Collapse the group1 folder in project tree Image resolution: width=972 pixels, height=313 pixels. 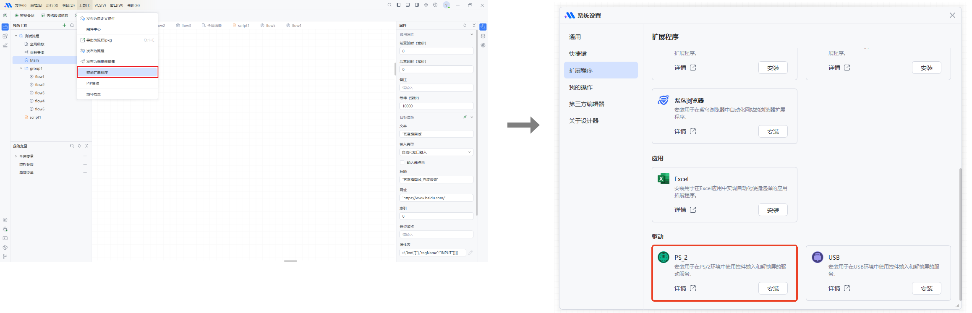(x=21, y=68)
